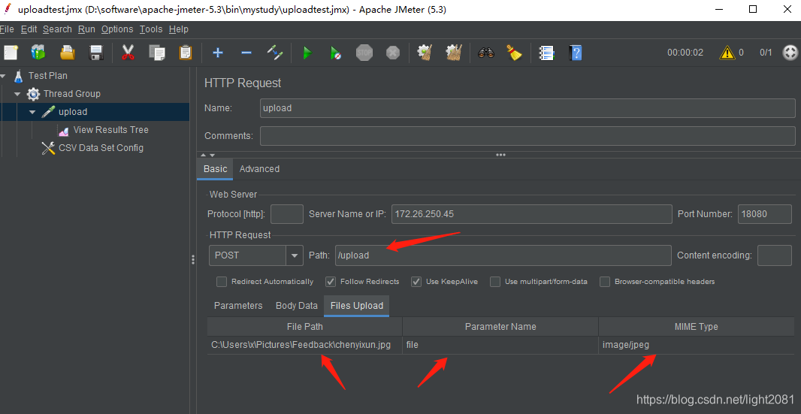This screenshot has height=414, width=801.
Task: Collapse all nodes with the minus icon
Action: click(246, 52)
